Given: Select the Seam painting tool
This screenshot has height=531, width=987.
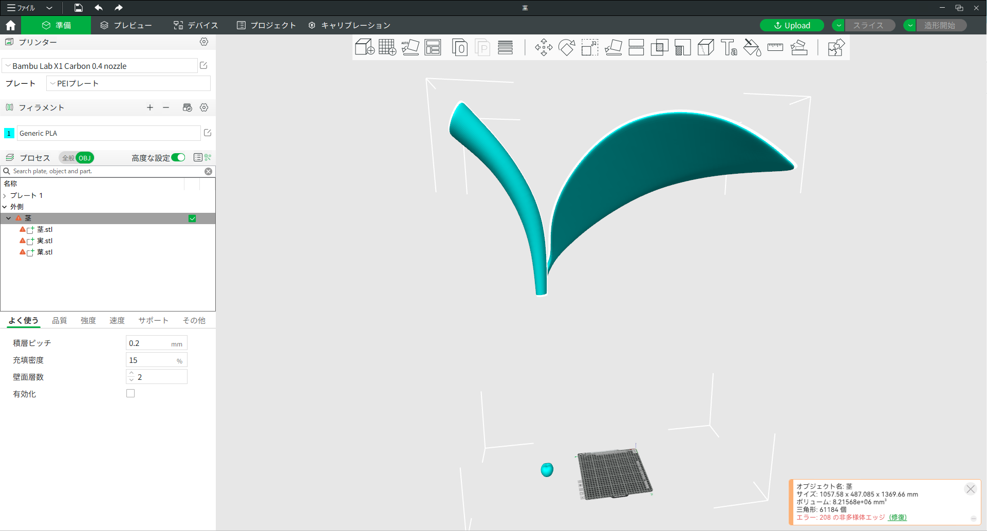Looking at the screenshot, I should pos(705,48).
